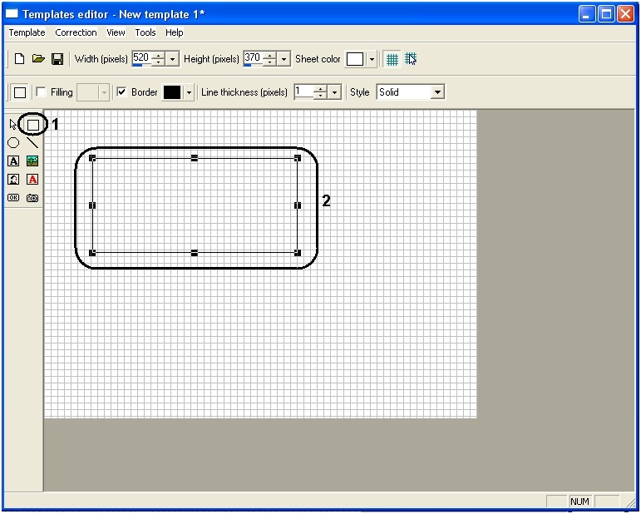Viewport: 641px width, 514px height.
Task: Open the Sheet color dropdown arrow
Action: 372,59
